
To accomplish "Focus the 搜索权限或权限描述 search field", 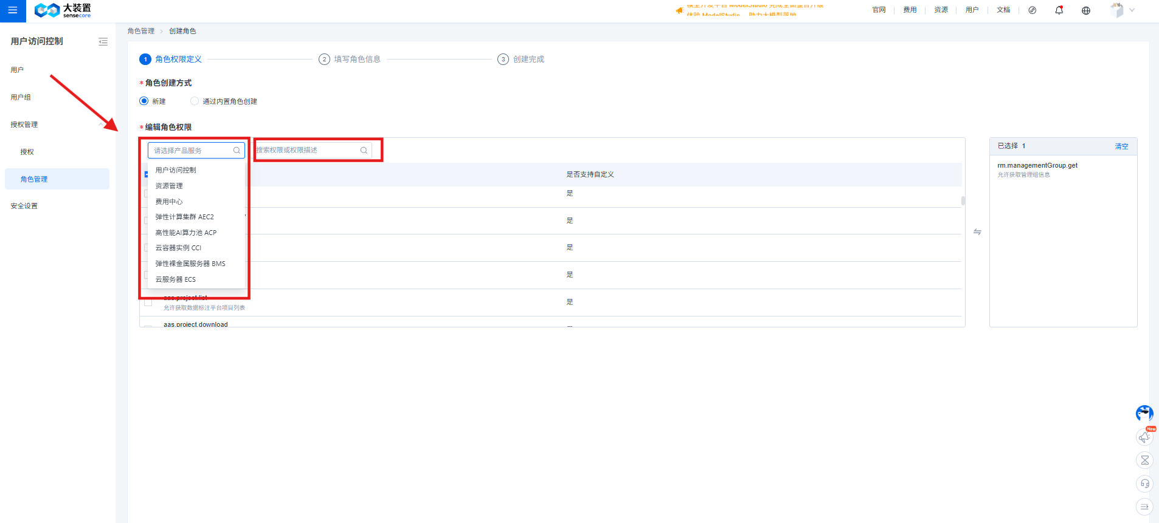I will [x=313, y=150].
